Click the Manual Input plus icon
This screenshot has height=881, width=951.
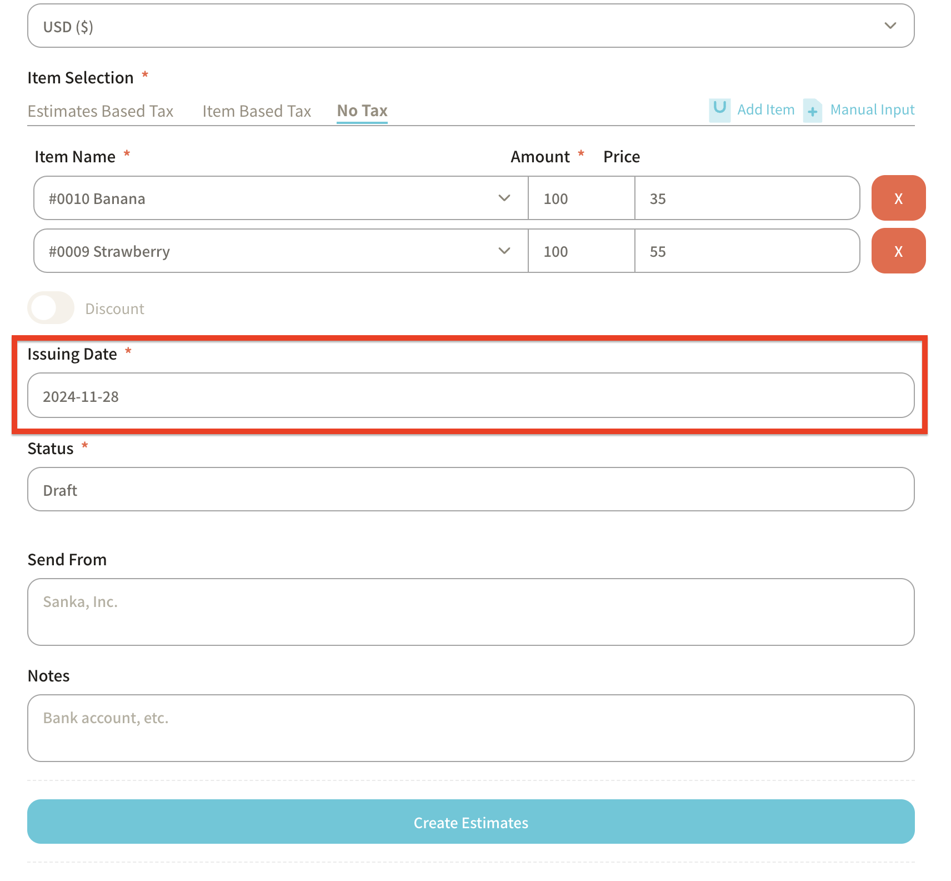pos(812,111)
